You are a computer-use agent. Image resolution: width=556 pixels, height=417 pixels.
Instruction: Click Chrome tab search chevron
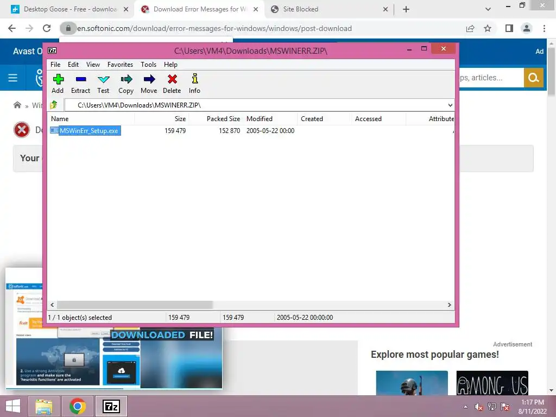[x=488, y=9]
